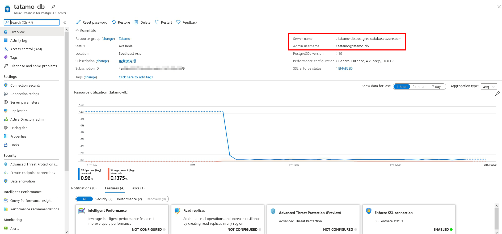Open the Read replicas feature card
Screen dimensions: 502x234
(x=218, y=219)
